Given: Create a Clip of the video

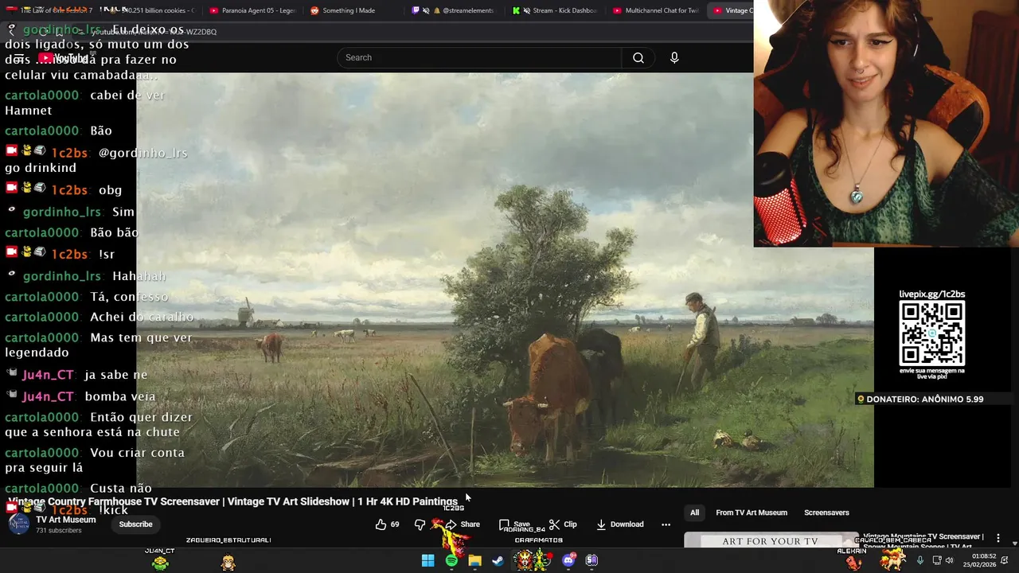Looking at the screenshot, I should click(x=563, y=524).
